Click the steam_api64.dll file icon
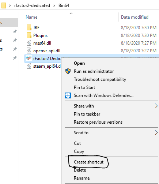The image size is (159, 184). (29, 66)
